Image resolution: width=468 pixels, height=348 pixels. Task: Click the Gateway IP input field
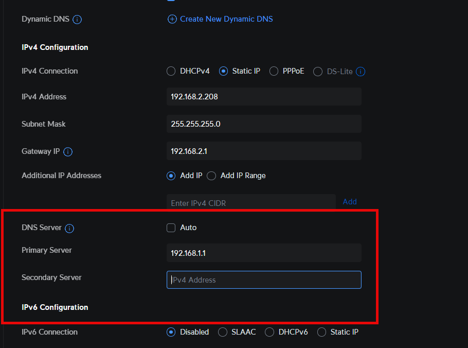[x=264, y=151]
